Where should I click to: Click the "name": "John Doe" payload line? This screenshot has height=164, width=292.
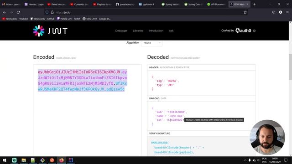170,116
